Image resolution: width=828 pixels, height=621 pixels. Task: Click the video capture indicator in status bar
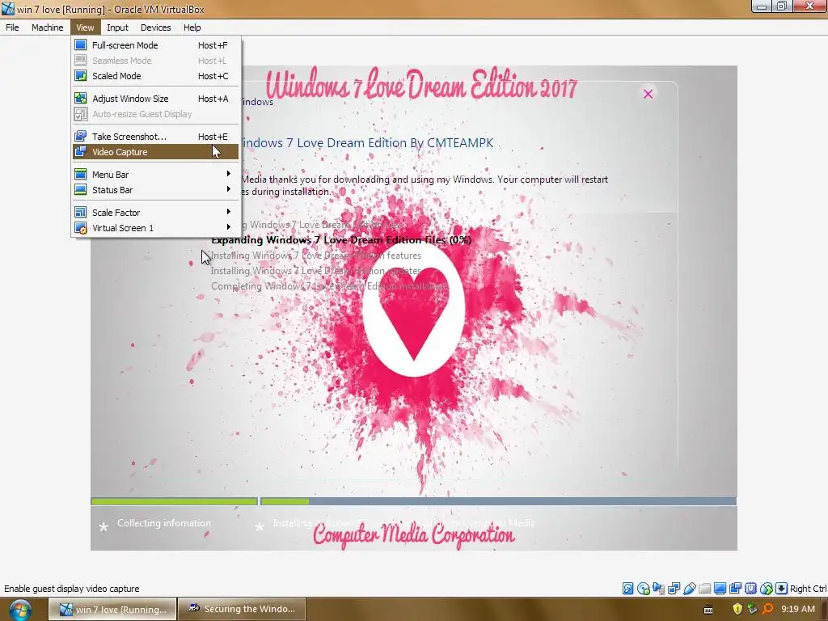735,589
